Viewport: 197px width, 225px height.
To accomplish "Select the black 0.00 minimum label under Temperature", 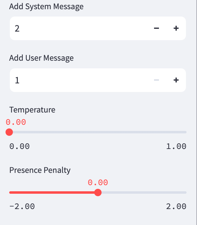I will (x=20, y=146).
